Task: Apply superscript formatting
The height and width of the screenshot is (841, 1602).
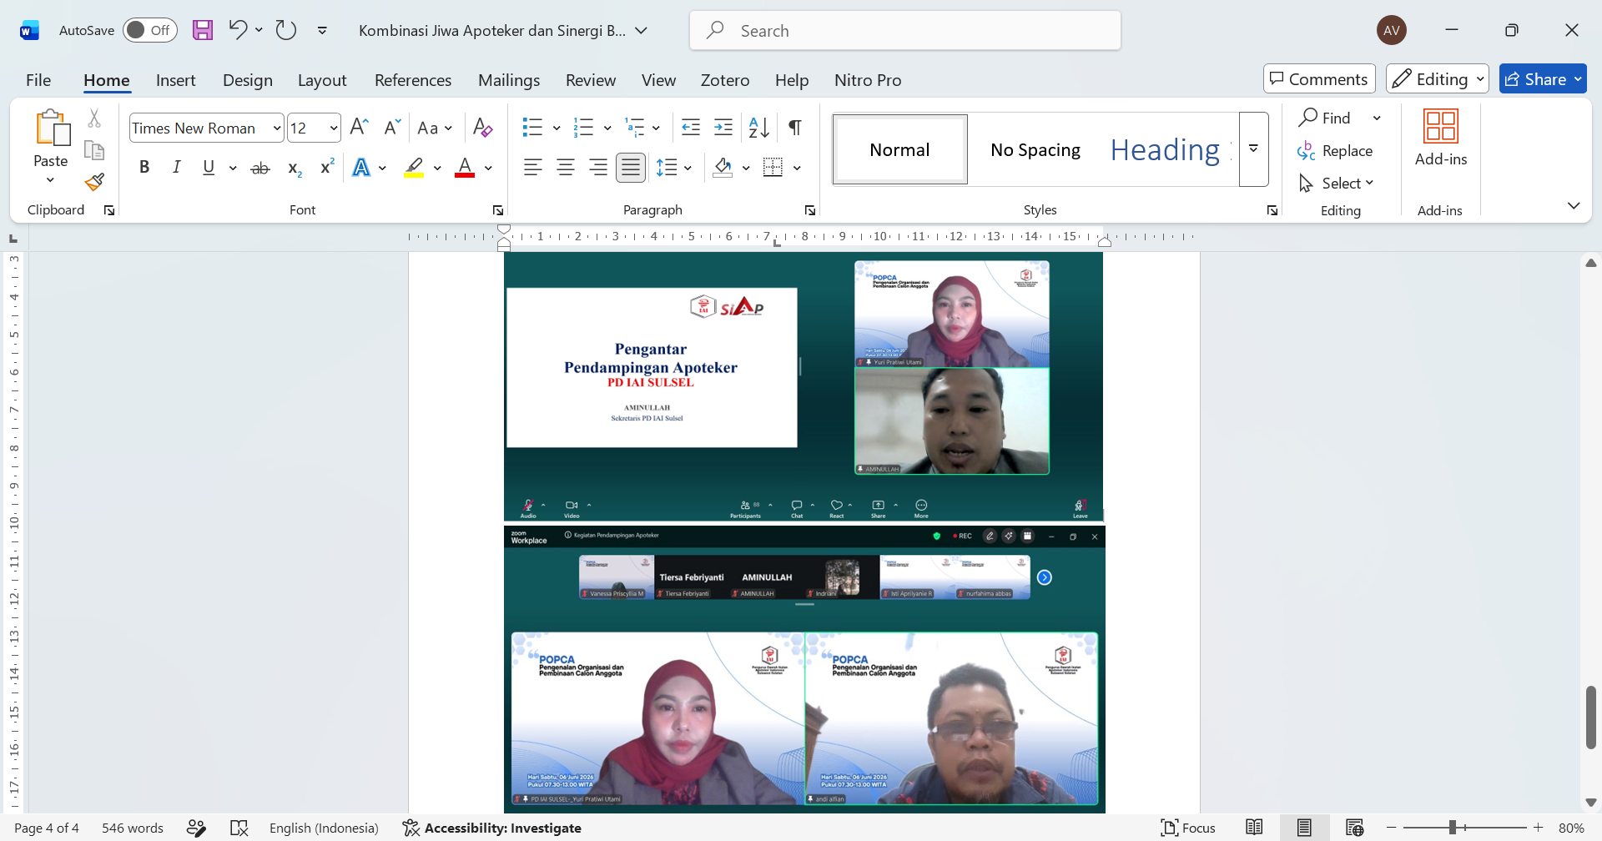Action: click(327, 168)
